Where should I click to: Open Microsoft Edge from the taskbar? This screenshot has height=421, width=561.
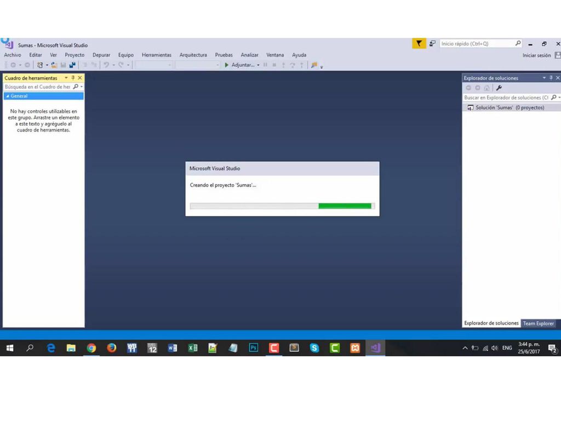click(51, 348)
